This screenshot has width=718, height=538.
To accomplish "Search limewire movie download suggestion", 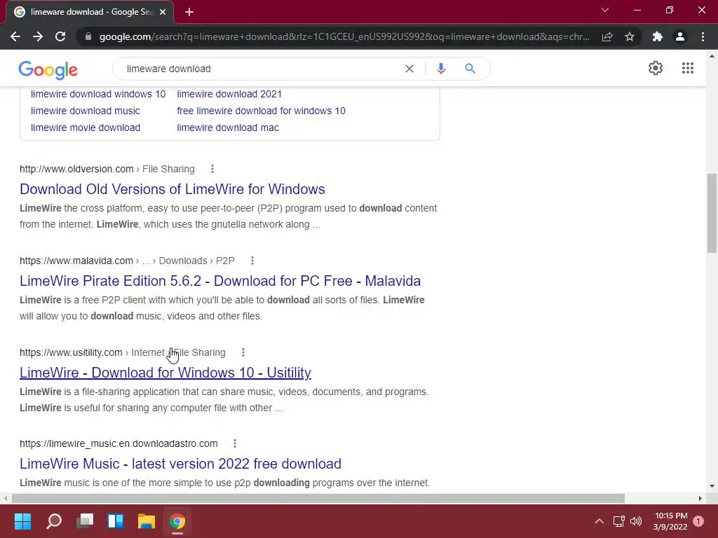I will (x=85, y=127).
